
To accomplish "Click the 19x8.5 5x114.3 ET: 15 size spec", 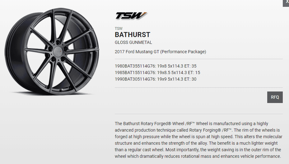I will [179, 73].
